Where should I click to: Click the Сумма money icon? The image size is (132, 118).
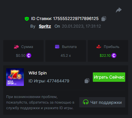16,47
